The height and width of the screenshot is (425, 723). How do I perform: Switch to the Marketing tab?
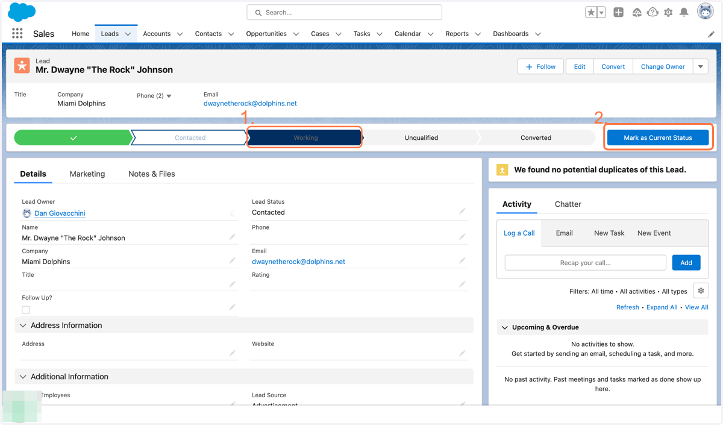(87, 174)
